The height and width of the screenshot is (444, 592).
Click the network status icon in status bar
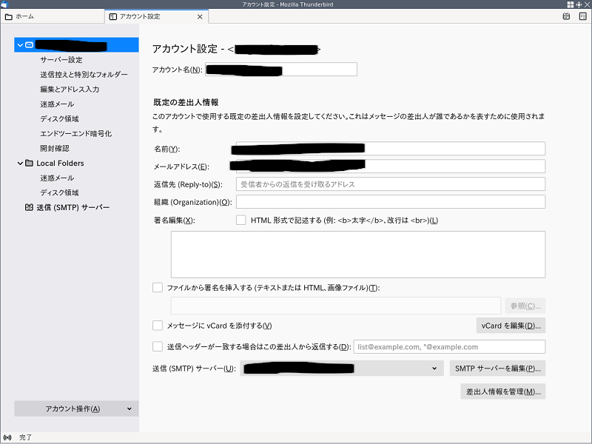click(9, 437)
